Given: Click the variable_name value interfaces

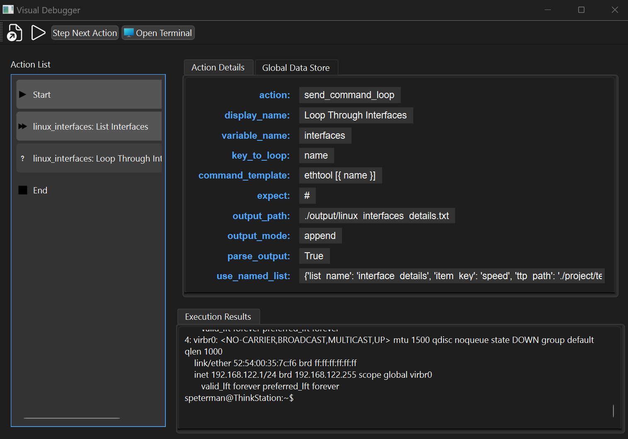Looking at the screenshot, I should tap(325, 135).
